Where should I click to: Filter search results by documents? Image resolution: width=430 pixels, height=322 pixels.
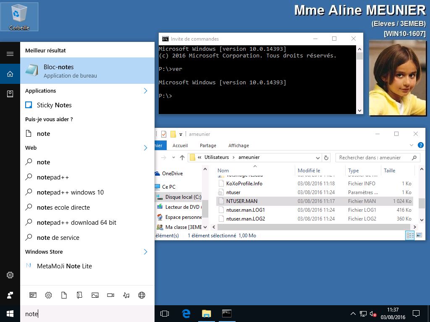(64, 295)
